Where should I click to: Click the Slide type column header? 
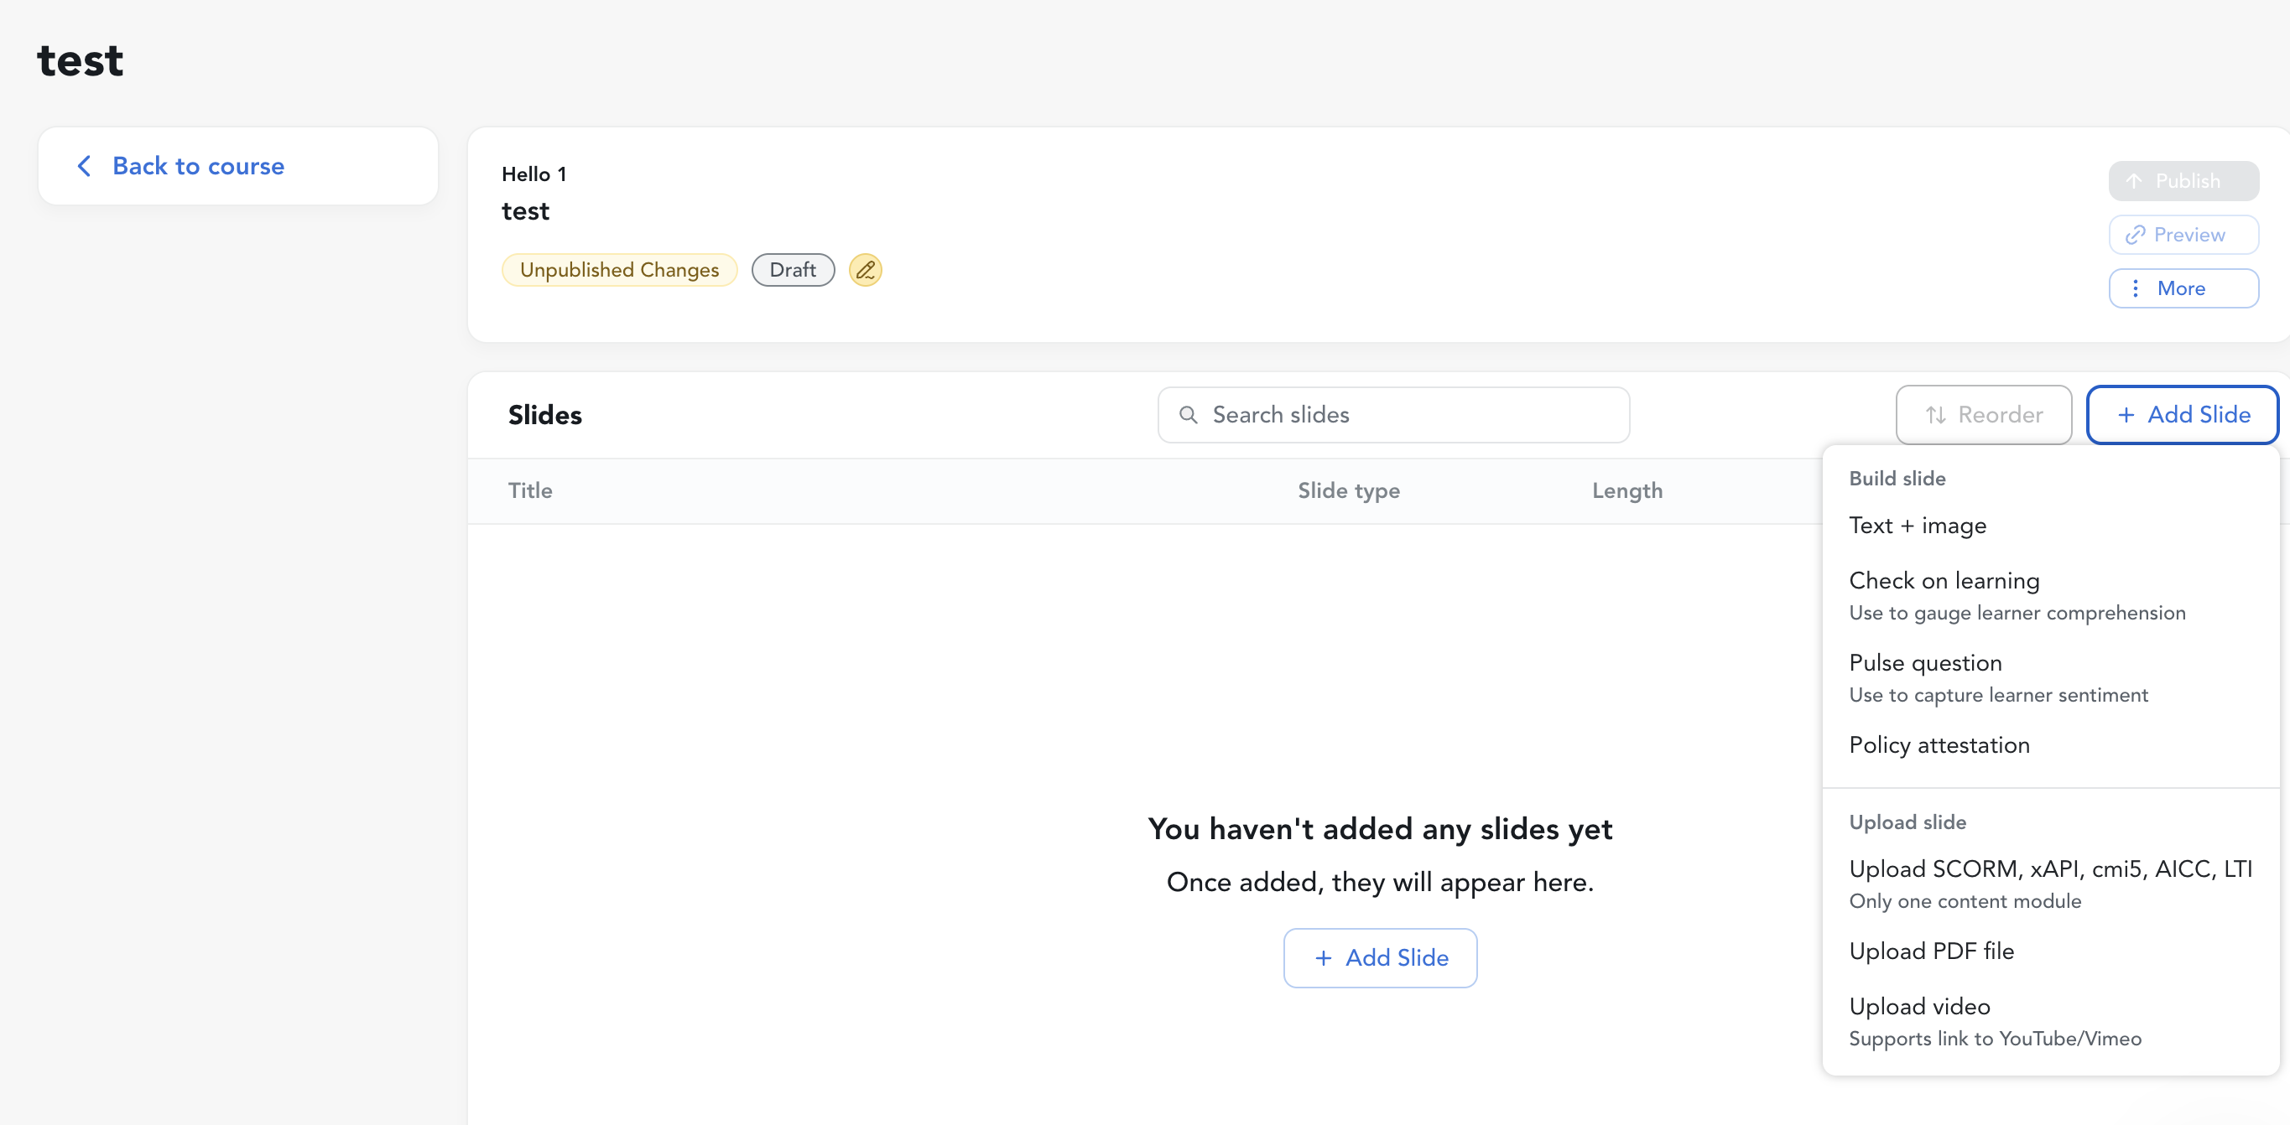tap(1348, 490)
